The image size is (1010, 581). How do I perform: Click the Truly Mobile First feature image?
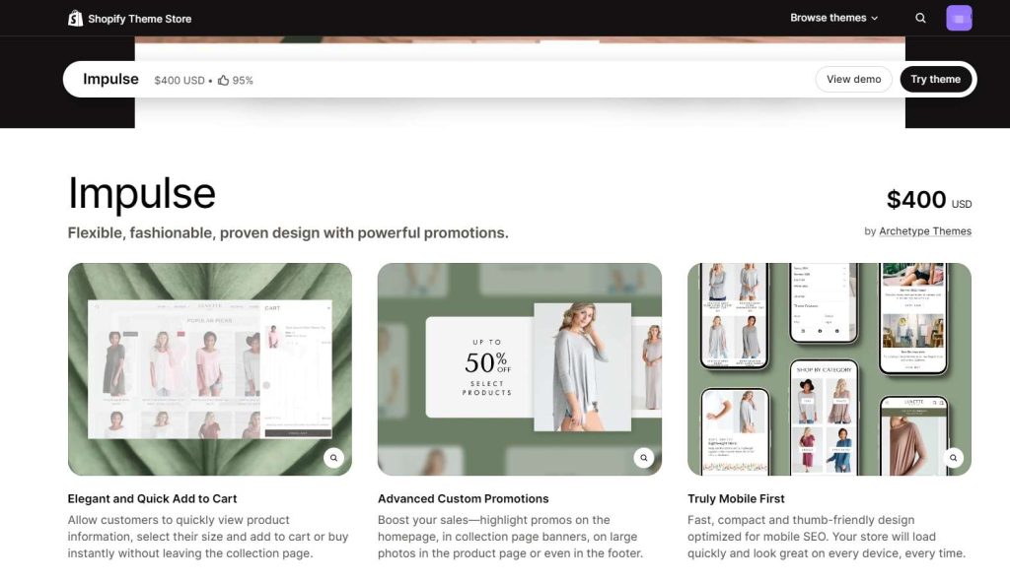pos(830,368)
